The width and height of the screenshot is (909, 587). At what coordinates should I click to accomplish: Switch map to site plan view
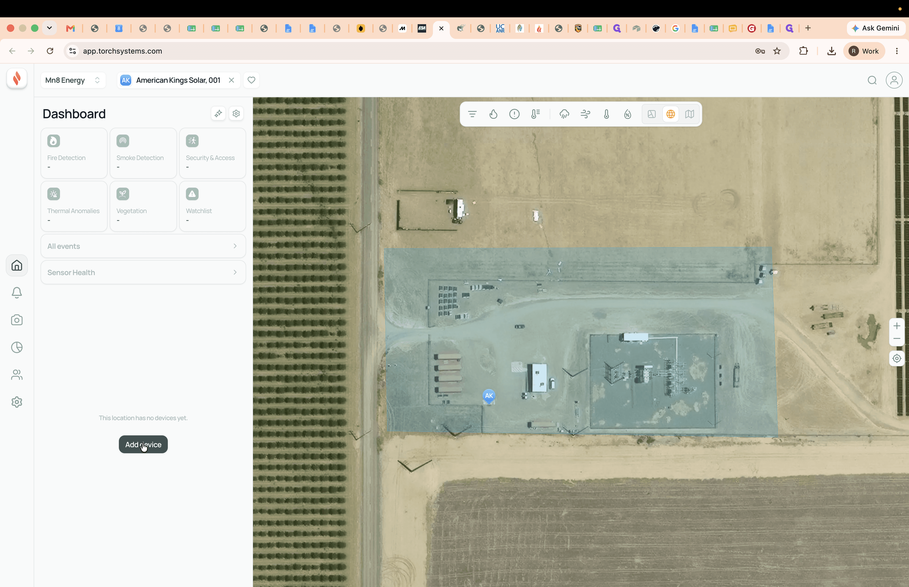pos(652,114)
